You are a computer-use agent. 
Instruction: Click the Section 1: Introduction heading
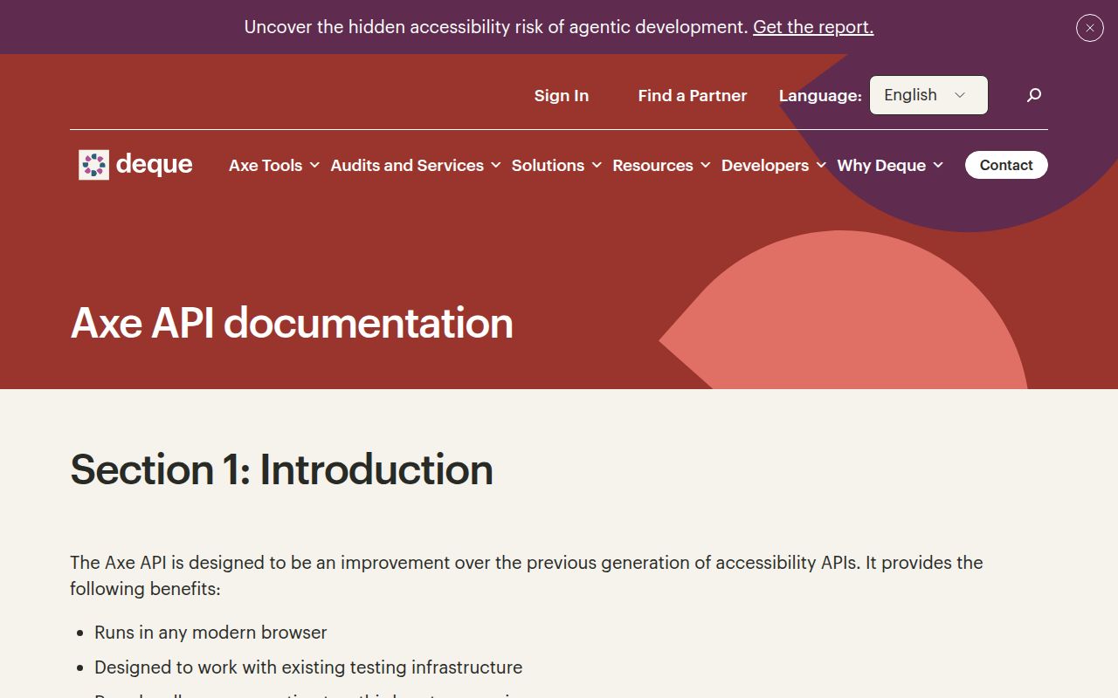(282, 469)
